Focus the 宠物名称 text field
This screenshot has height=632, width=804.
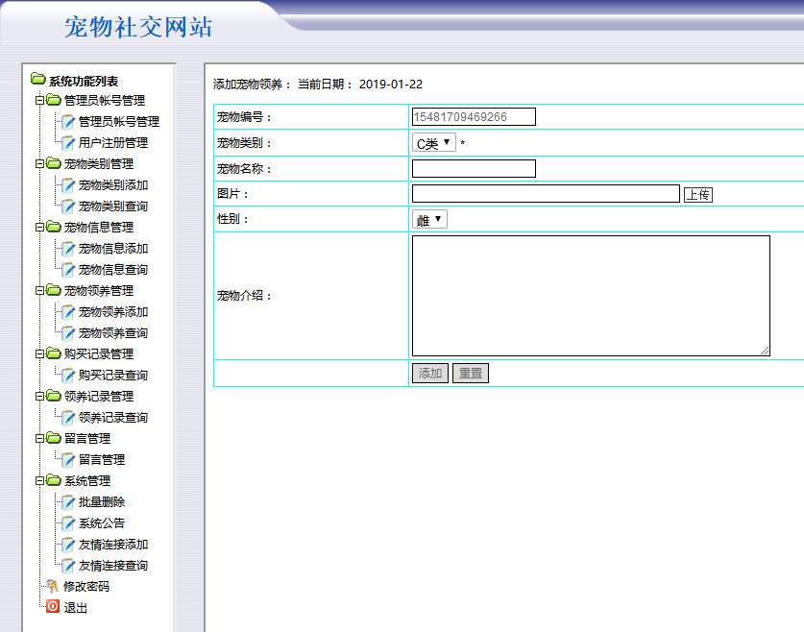point(474,169)
